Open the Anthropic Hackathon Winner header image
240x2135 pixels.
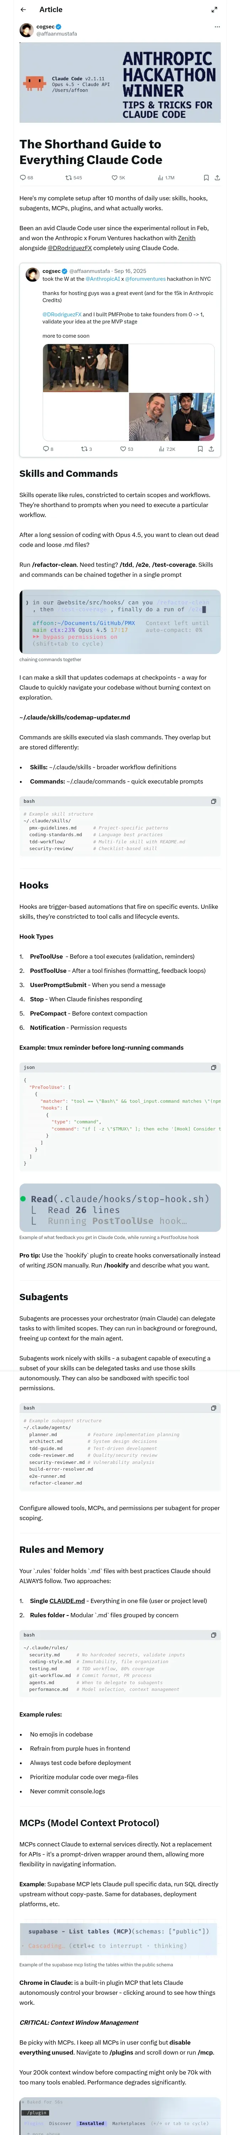coord(120,84)
